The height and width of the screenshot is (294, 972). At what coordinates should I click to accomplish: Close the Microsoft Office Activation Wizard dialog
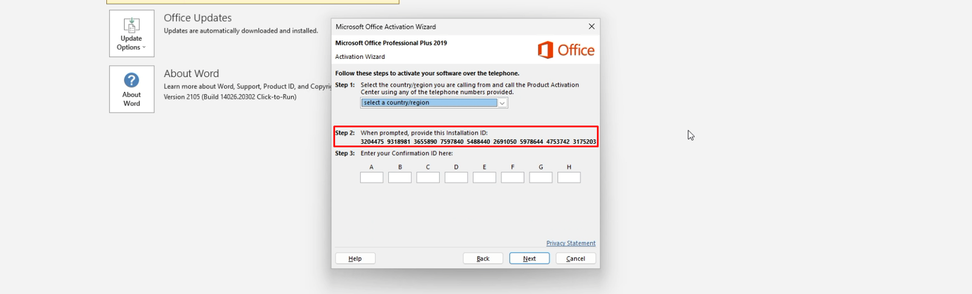pos(592,27)
